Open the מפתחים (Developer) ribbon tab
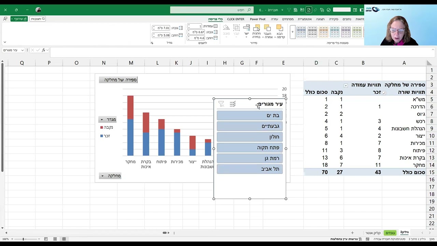 [288, 19]
